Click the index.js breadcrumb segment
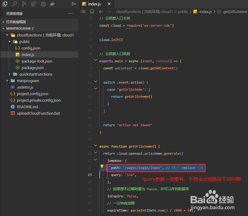This screenshot has height=216, width=248. point(203,12)
